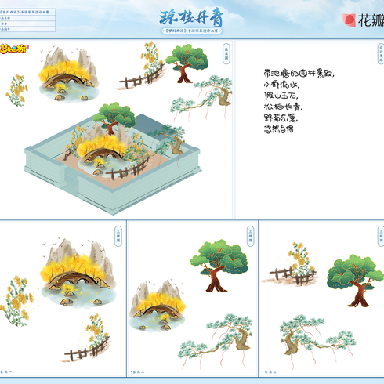Click the 三视图 tag in 家具一 panel
The height and width of the screenshot is (384, 384).
pos(118,236)
